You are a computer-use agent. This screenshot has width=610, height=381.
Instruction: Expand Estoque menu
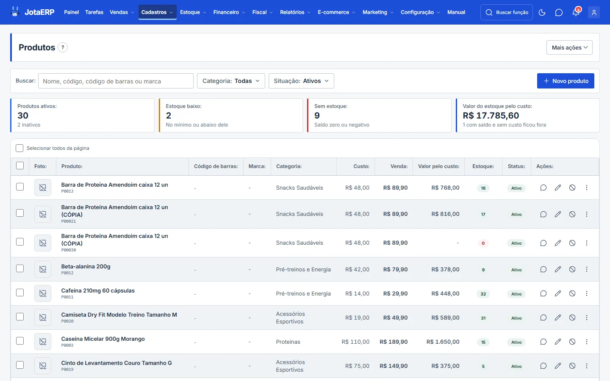[193, 12]
